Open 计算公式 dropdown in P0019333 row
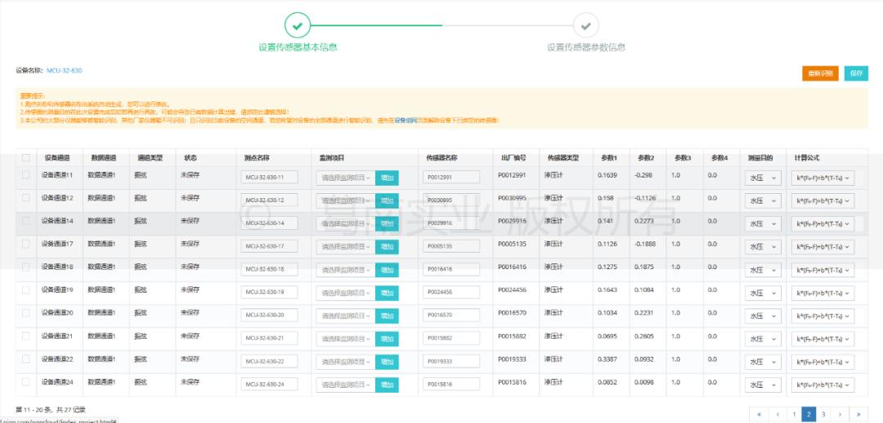Screen dimensions: 883x423 click(x=822, y=362)
